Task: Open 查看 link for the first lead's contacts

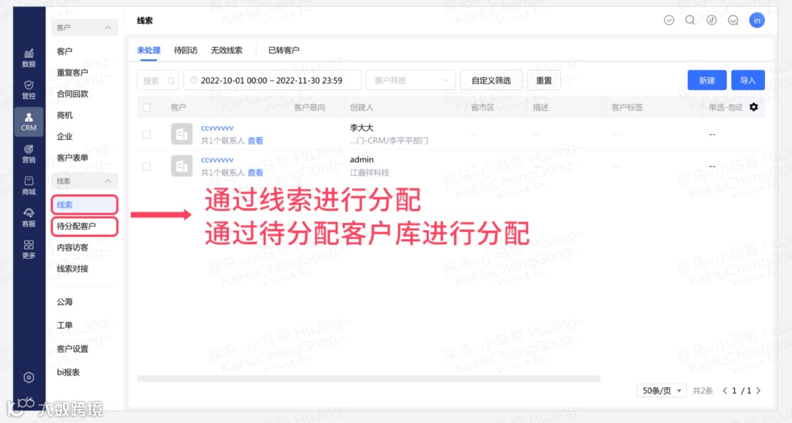Action: [255, 140]
